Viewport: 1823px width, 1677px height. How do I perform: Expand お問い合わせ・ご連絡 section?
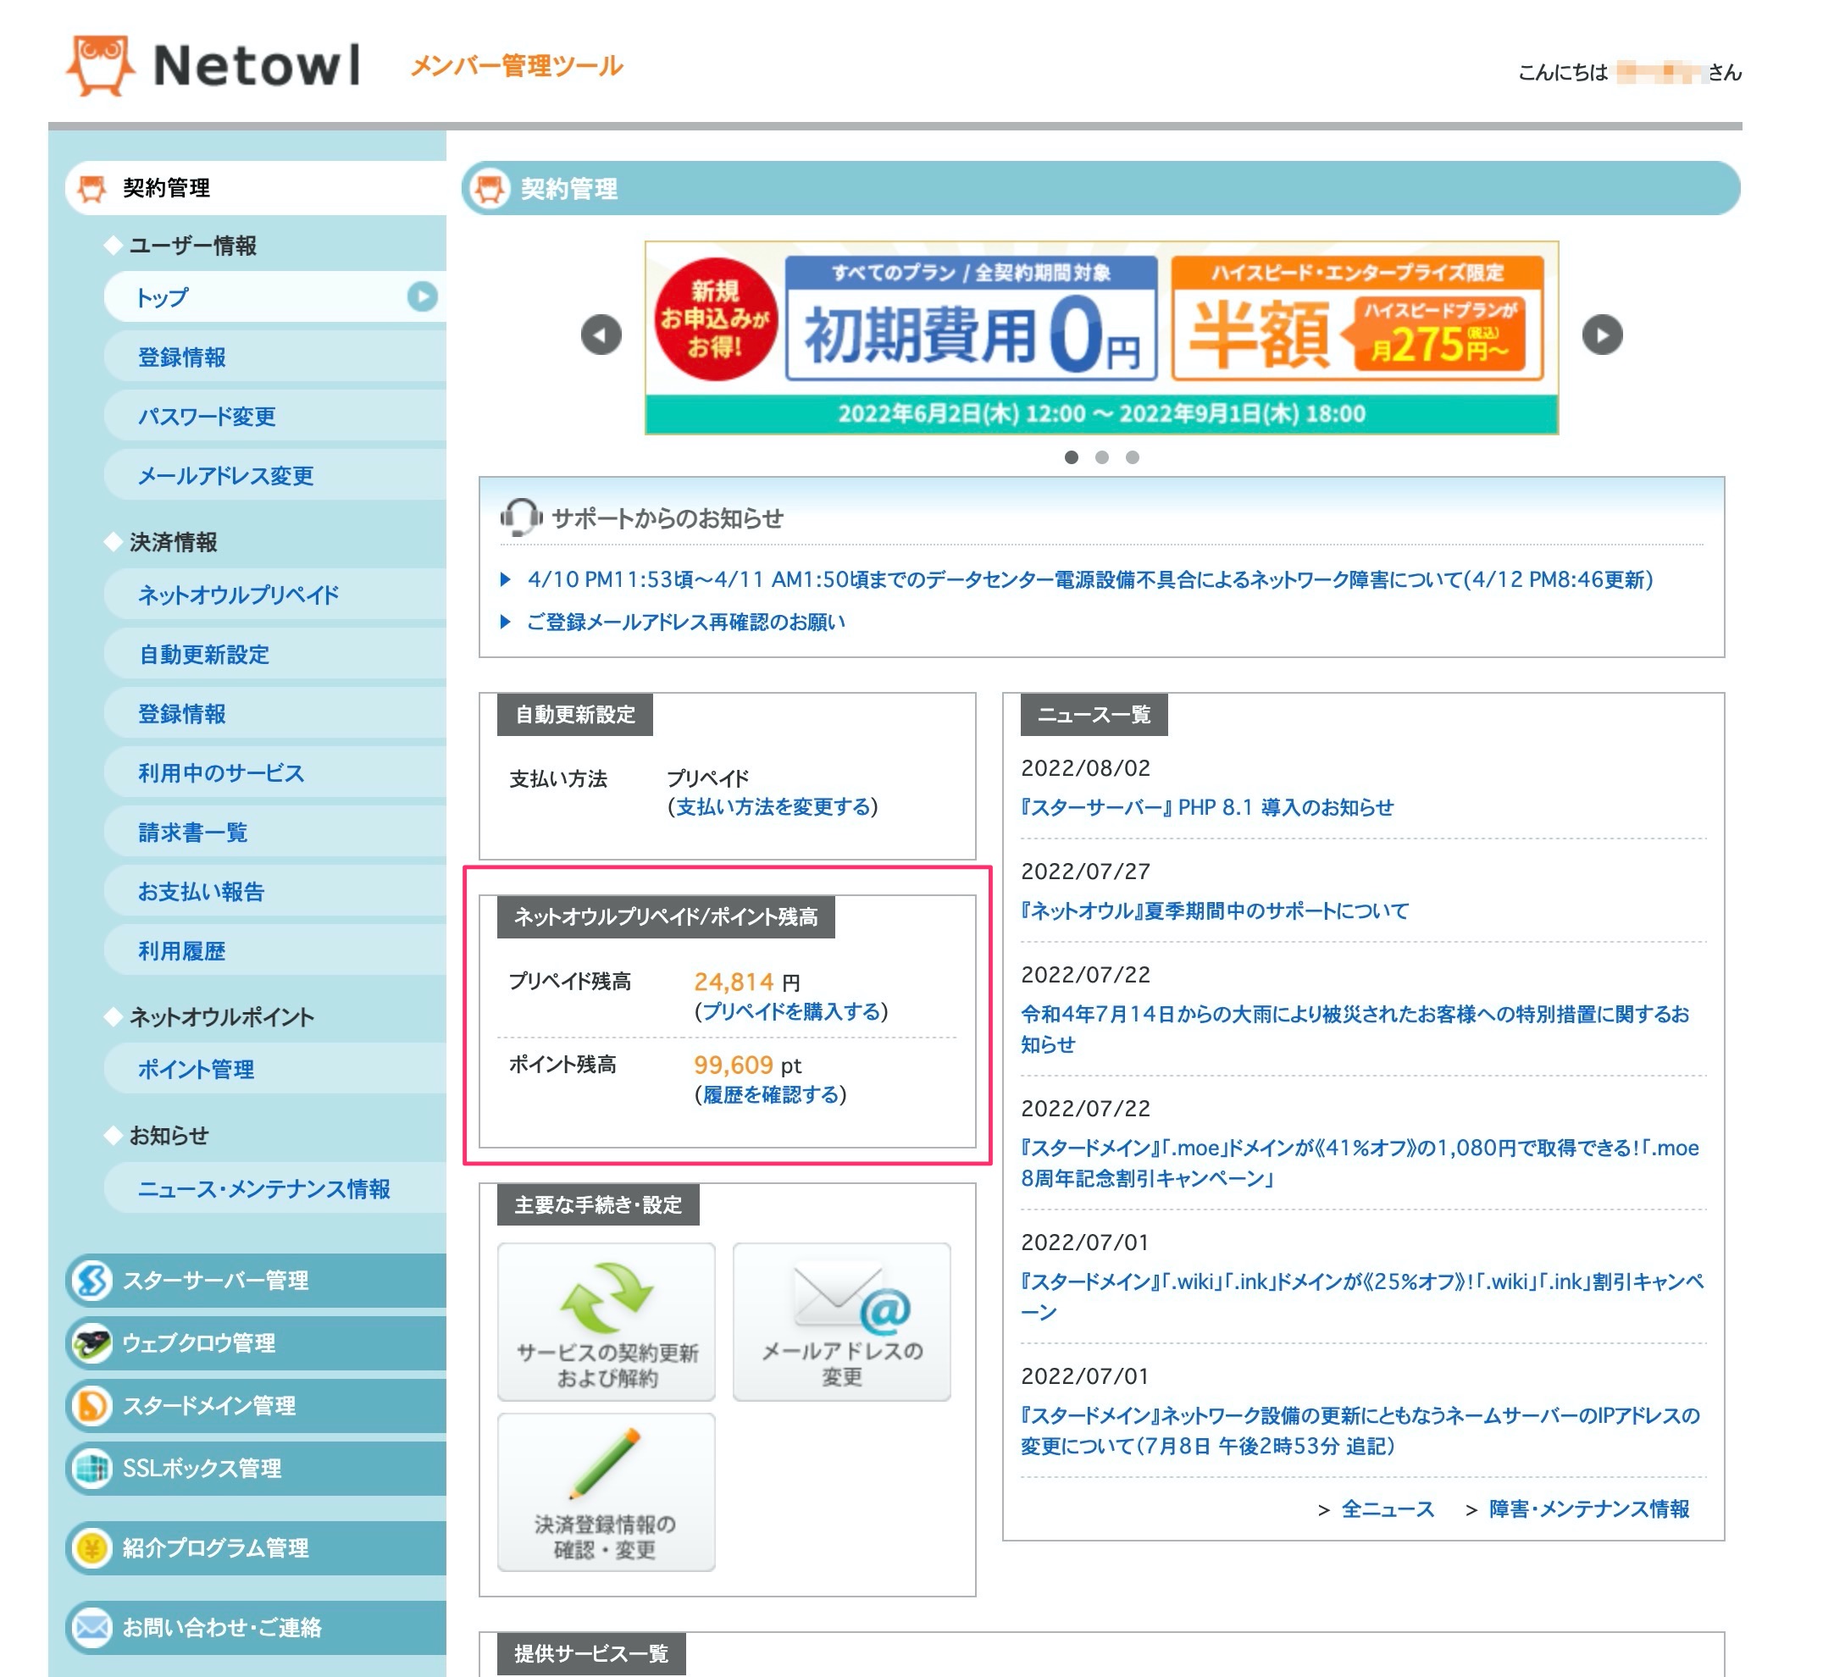[x=256, y=1627]
